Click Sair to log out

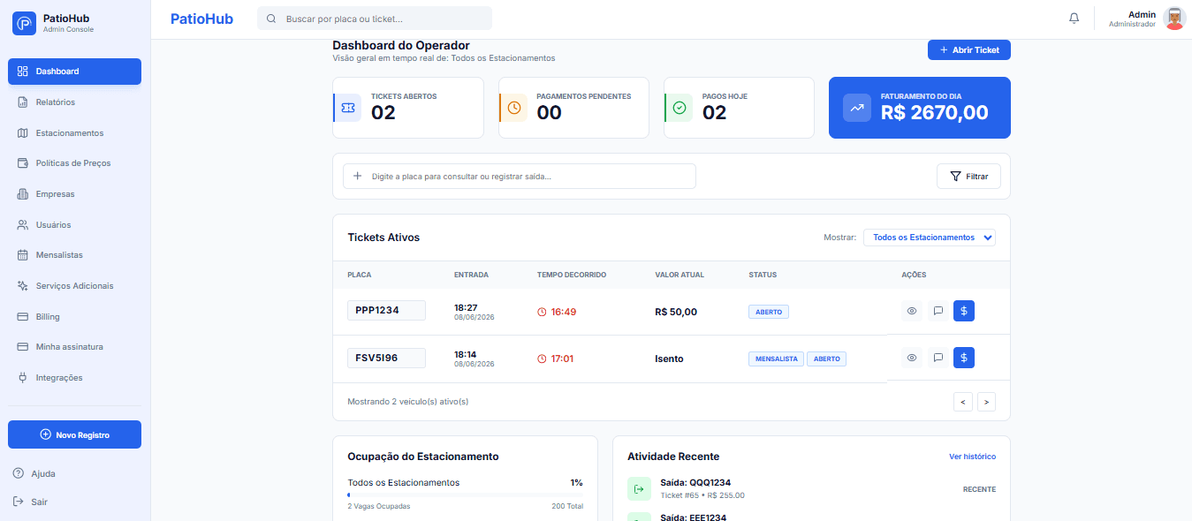tap(31, 502)
